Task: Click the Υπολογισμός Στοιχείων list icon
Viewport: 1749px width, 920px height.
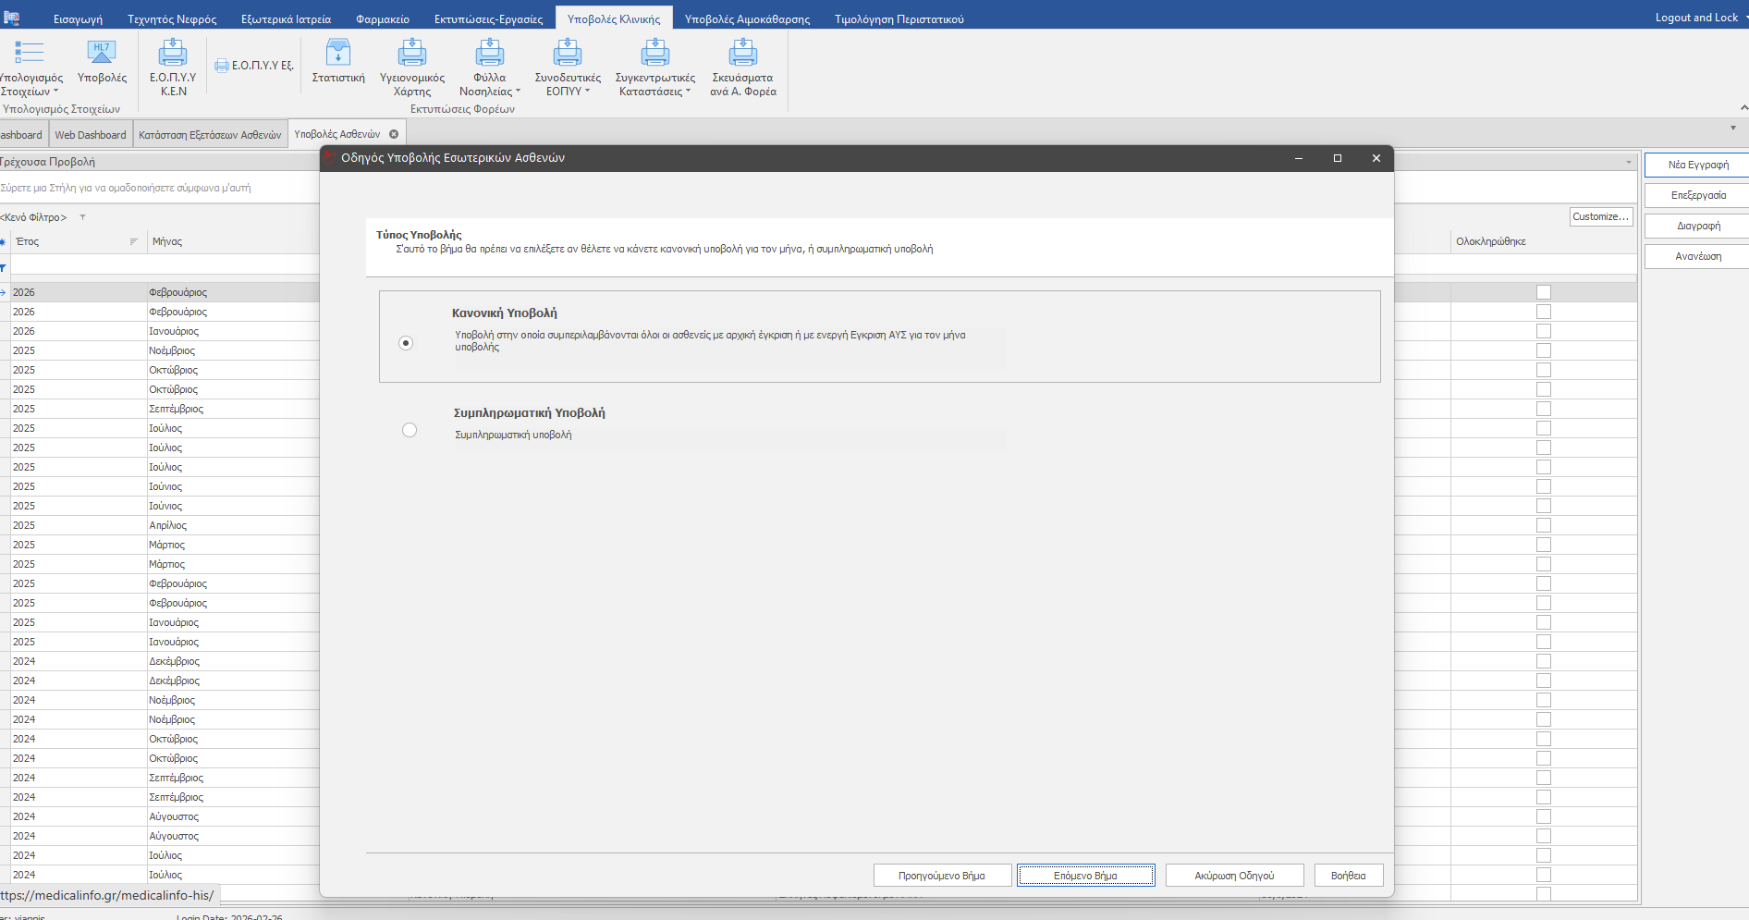Action: coord(30,54)
